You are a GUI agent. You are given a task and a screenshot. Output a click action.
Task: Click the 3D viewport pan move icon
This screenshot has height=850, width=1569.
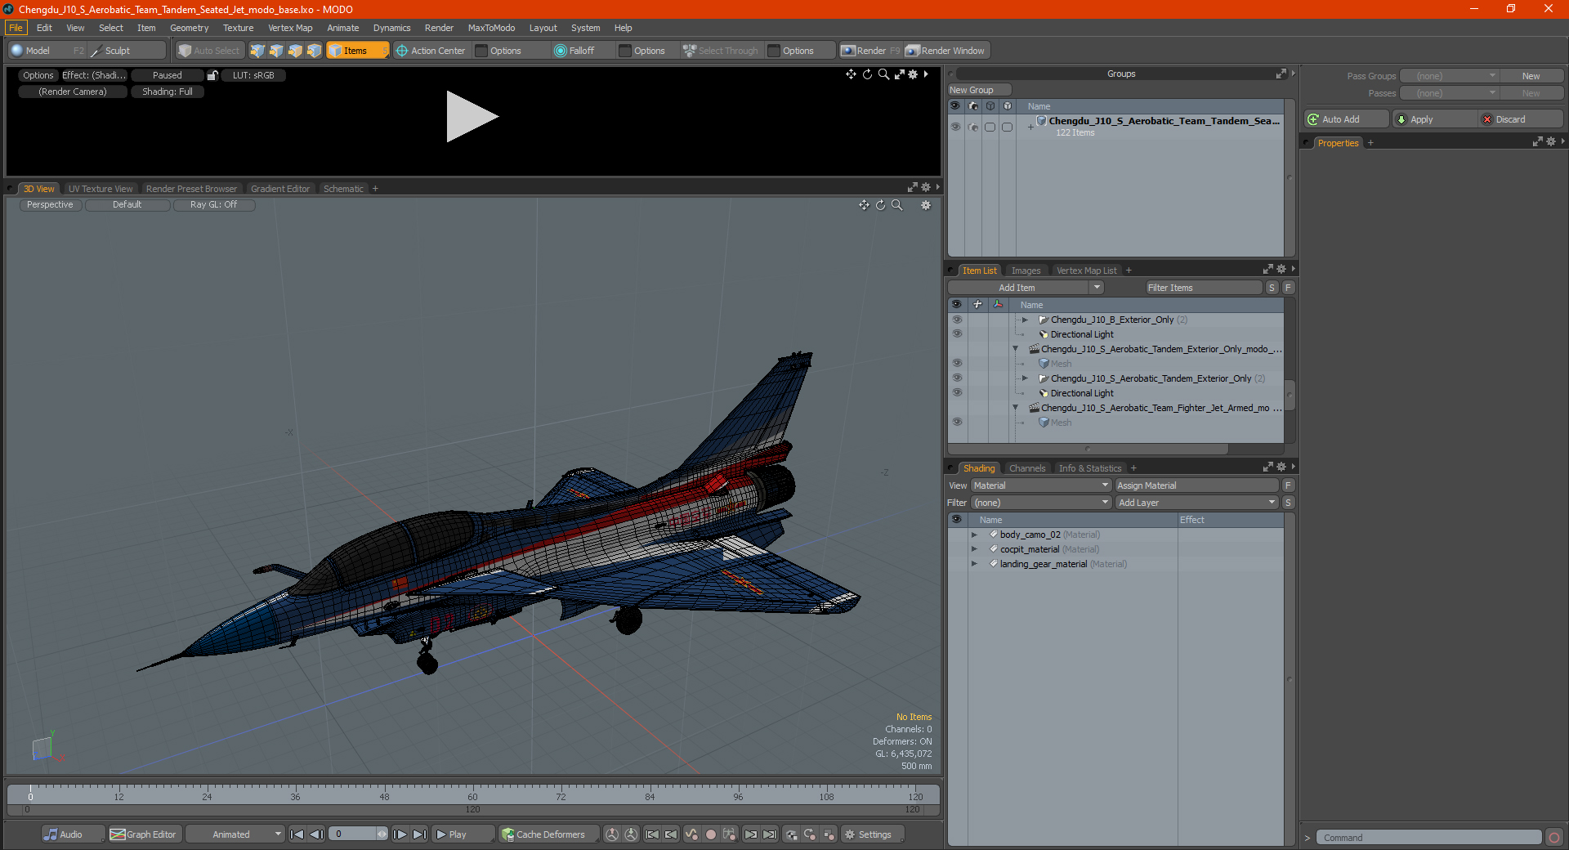[864, 205]
